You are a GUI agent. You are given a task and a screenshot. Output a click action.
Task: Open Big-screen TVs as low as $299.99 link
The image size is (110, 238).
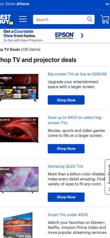tap(78, 74)
